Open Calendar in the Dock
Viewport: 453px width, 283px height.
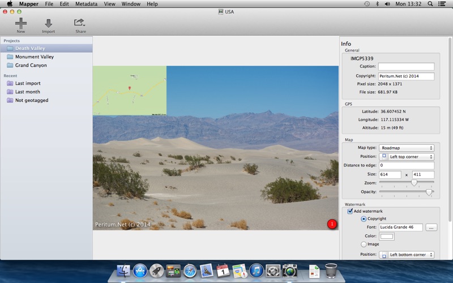223,271
